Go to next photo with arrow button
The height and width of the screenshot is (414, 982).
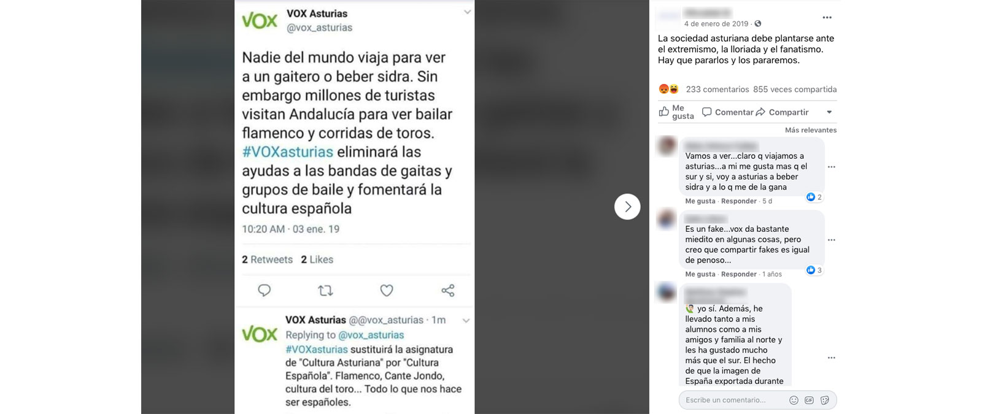pyautogui.click(x=627, y=207)
